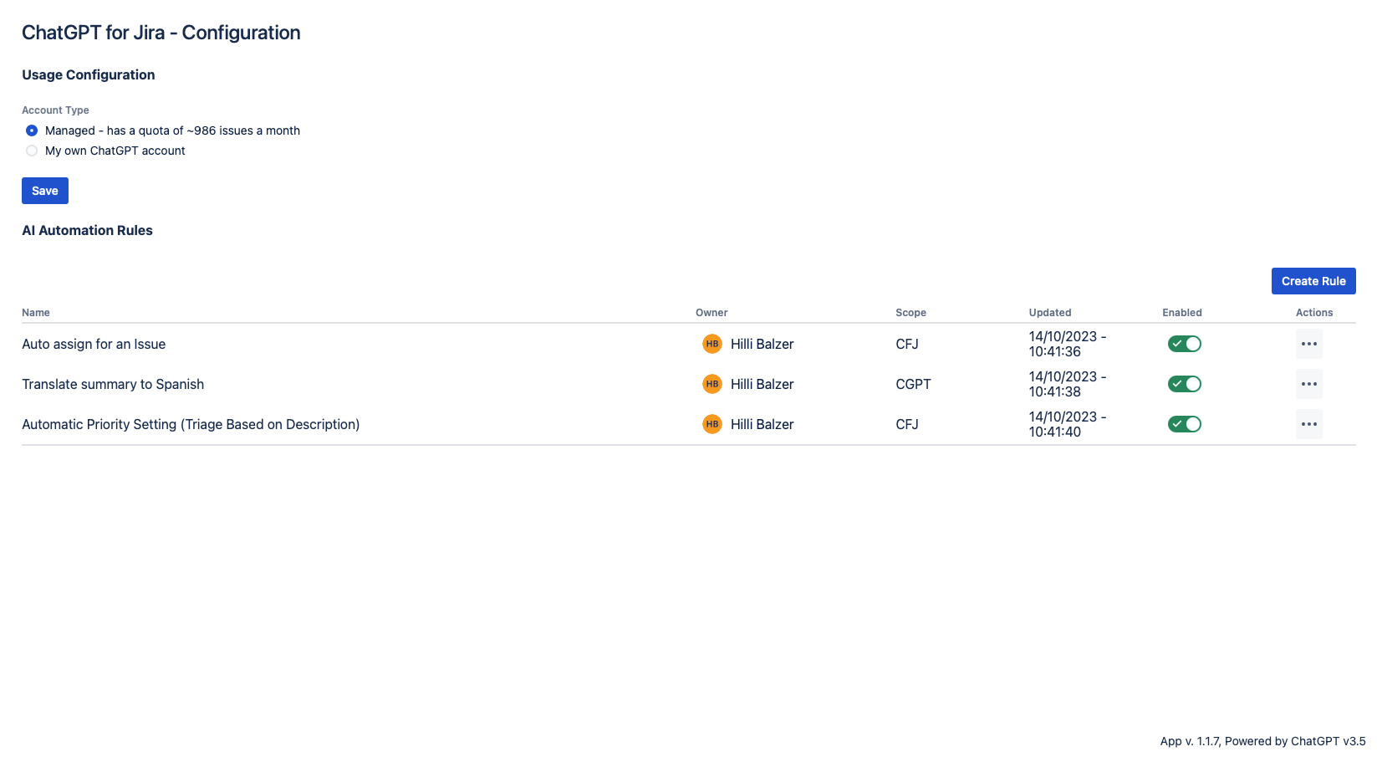Screen dimensions: 1377x762
Task: Click the Usage Configuration heading
Action: [88, 74]
